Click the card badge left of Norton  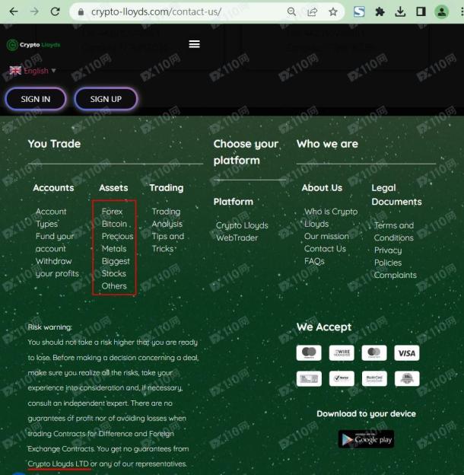coord(309,378)
